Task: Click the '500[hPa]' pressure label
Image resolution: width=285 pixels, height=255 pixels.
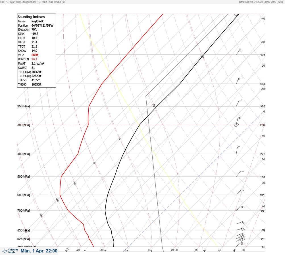Action: [x=24, y=177]
